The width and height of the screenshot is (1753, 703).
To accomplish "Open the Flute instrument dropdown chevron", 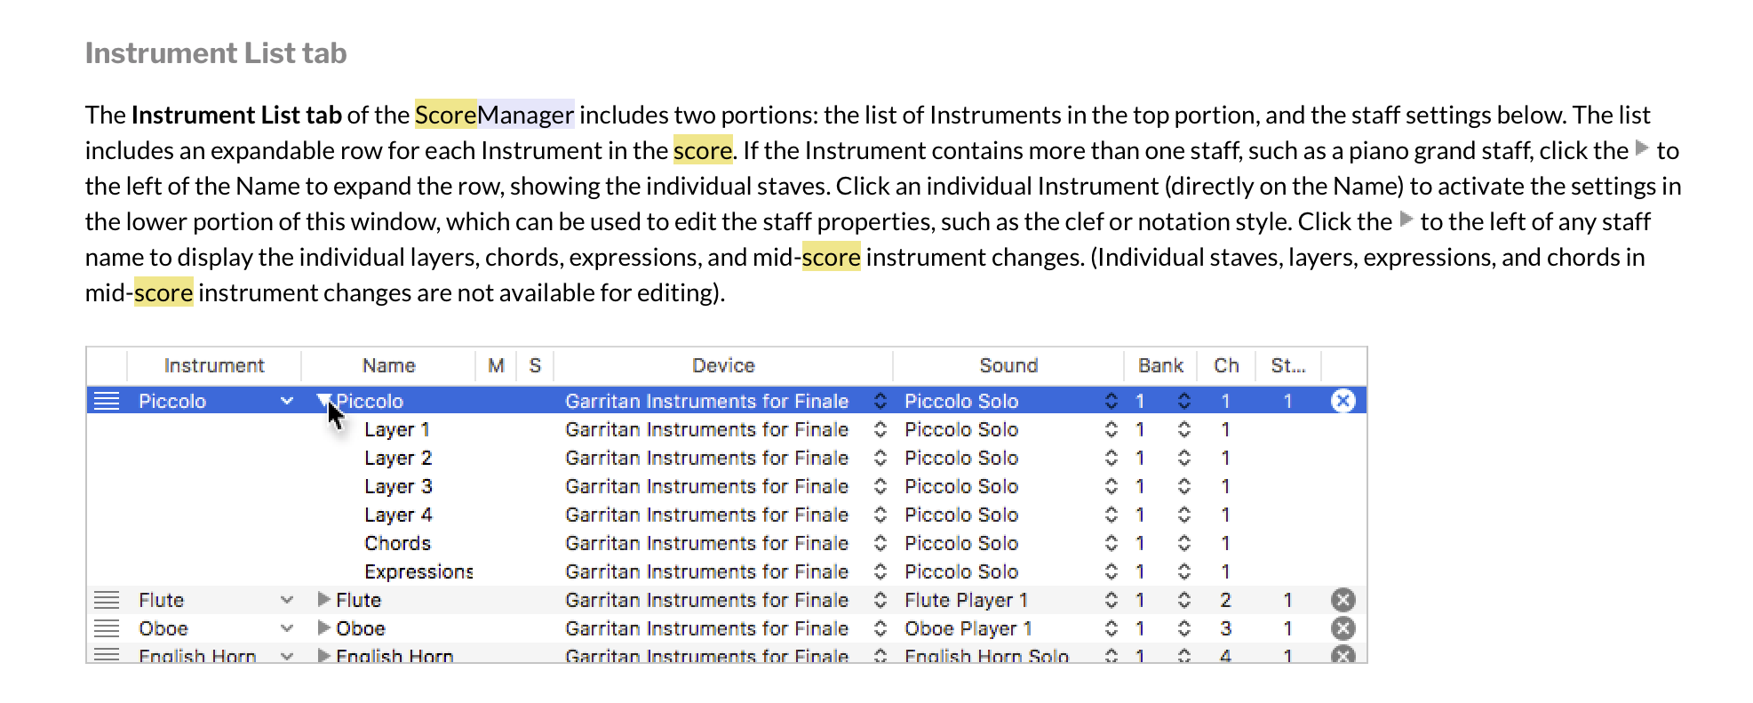I will click(286, 600).
